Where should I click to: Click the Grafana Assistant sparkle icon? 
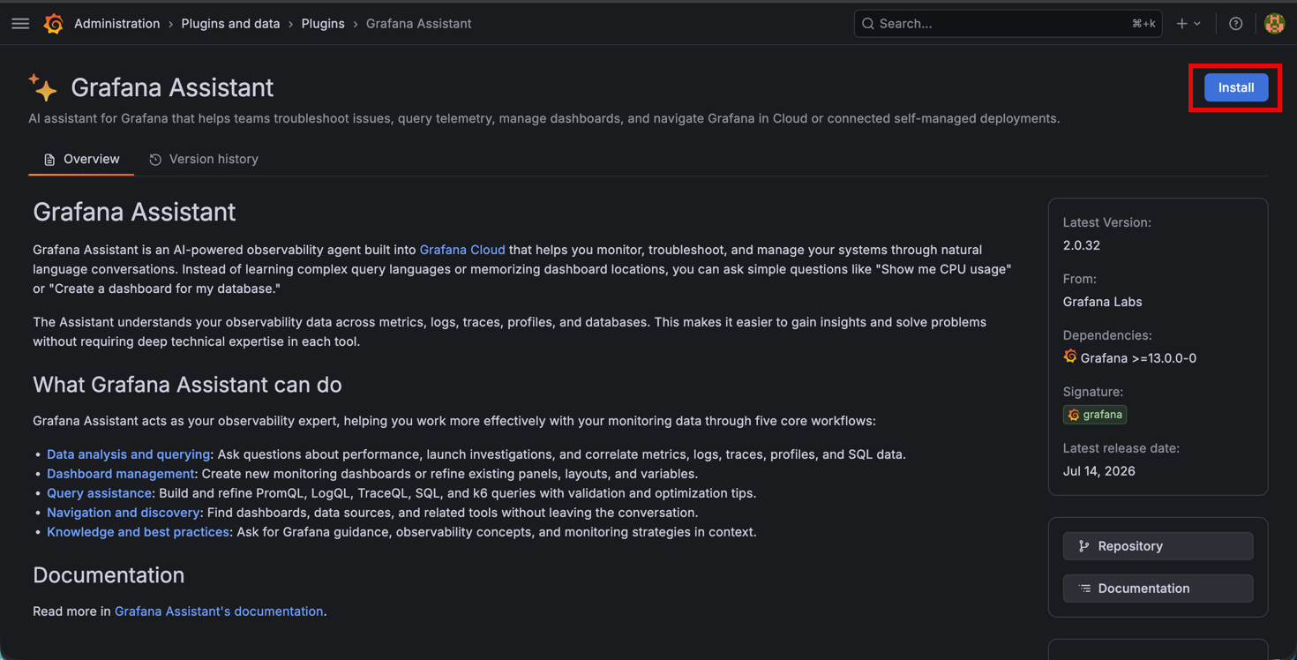[42, 87]
